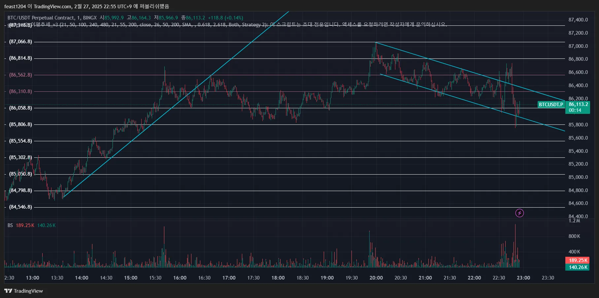The image size is (599, 298).
Task: Click the 400K volume axis label
Action: point(574,252)
